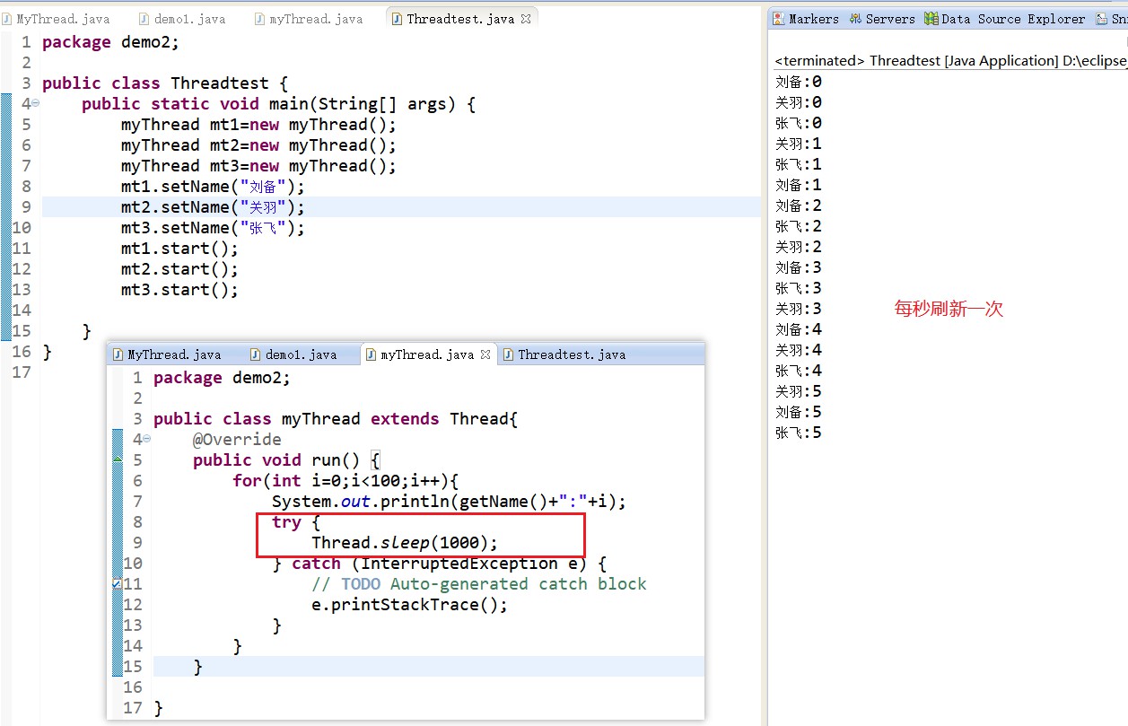Click the green override indicator beside run()
This screenshot has height=726, width=1128.
117,459
